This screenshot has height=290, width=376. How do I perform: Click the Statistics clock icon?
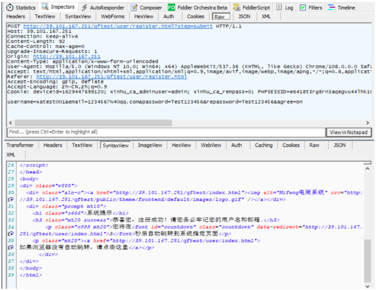tap(9, 7)
